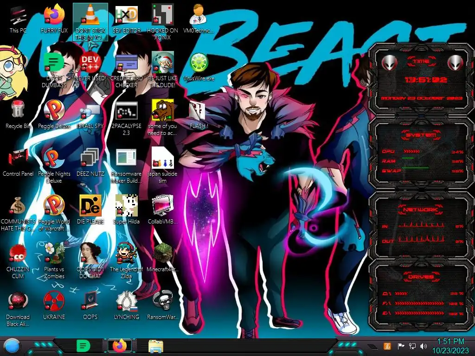Screen dimensions: 475x356
Task: Open the Santa icon BE JUST LIKE THE DUDE
Action: click(x=162, y=70)
